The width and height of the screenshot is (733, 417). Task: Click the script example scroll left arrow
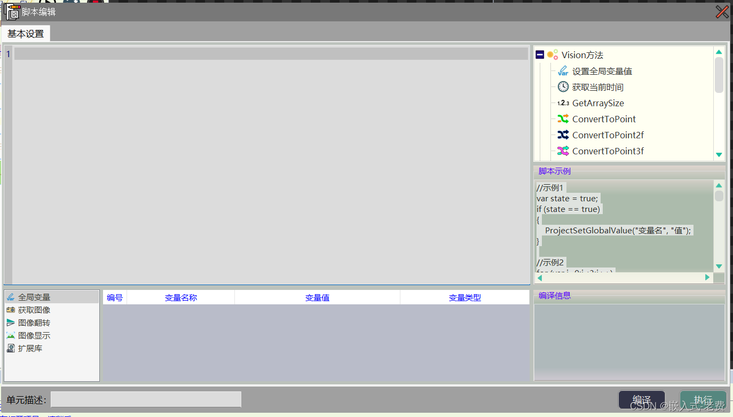coord(540,278)
